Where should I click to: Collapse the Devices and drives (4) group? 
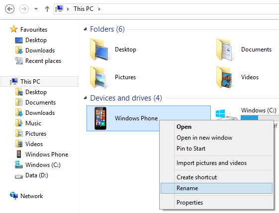pyautogui.click(x=85, y=98)
